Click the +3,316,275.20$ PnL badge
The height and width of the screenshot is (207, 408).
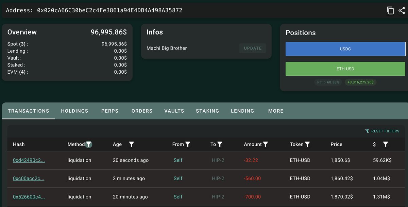point(361,82)
